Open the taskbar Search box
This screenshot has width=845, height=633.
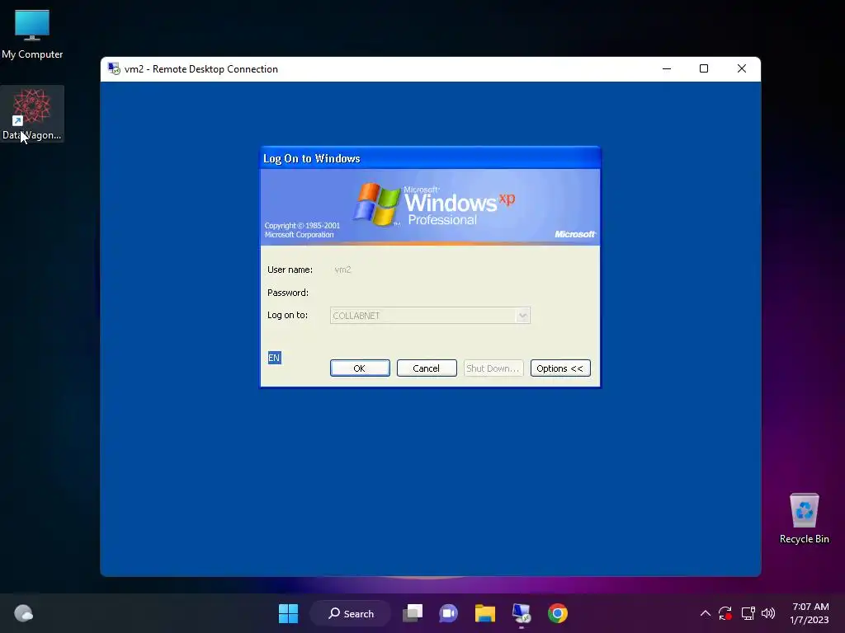click(x=350, y=613)
